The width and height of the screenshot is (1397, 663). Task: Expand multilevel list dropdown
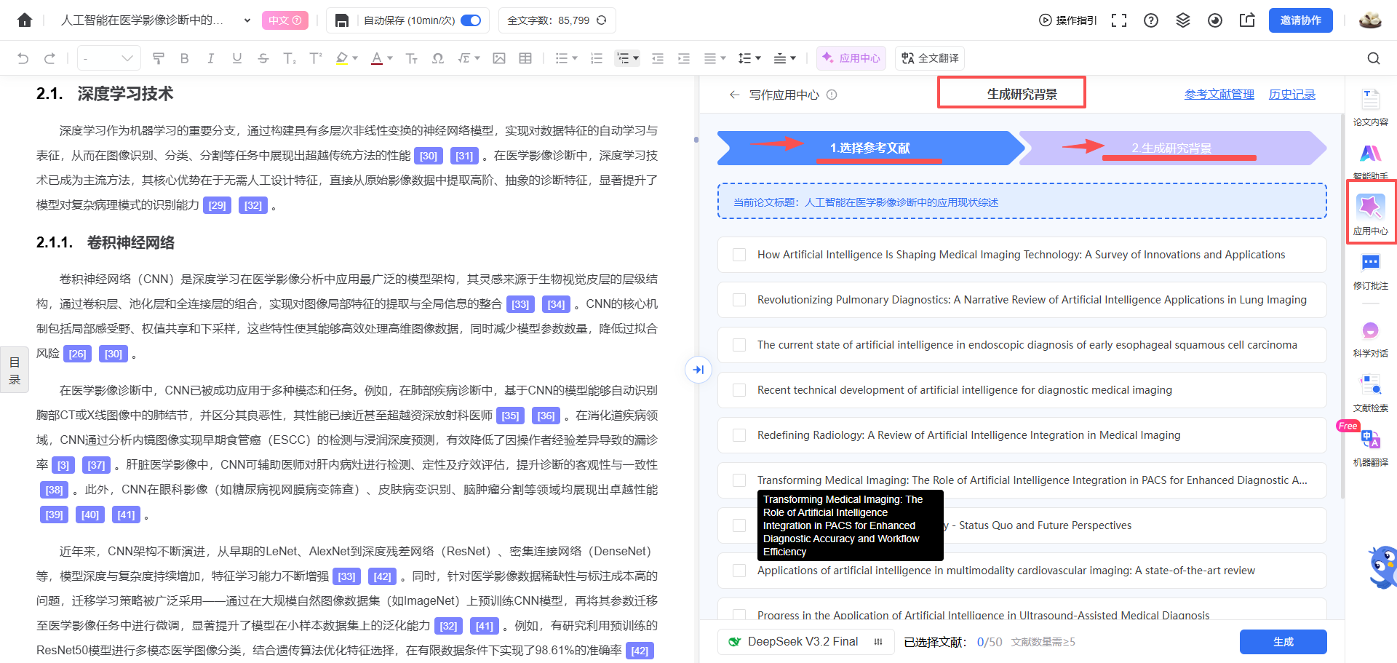pyautogui.click(x=636, y=58)
